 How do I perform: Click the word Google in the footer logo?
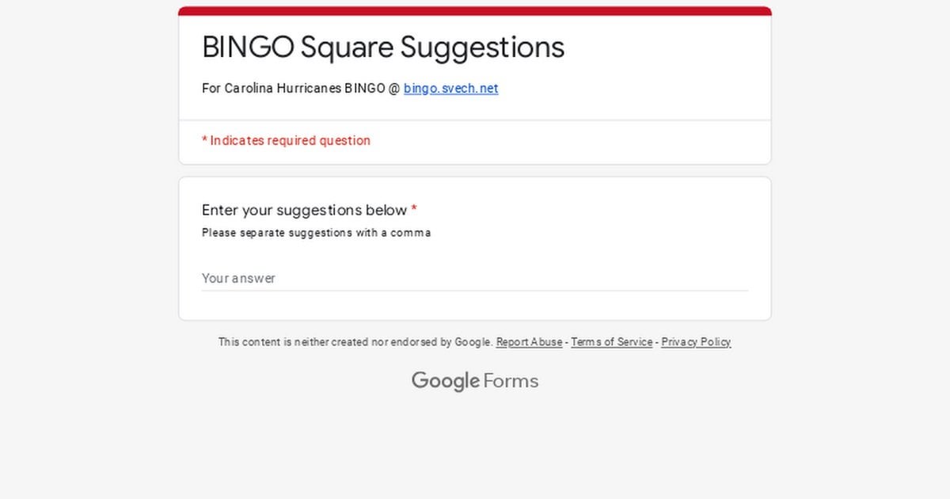click(x=446, y=381)
